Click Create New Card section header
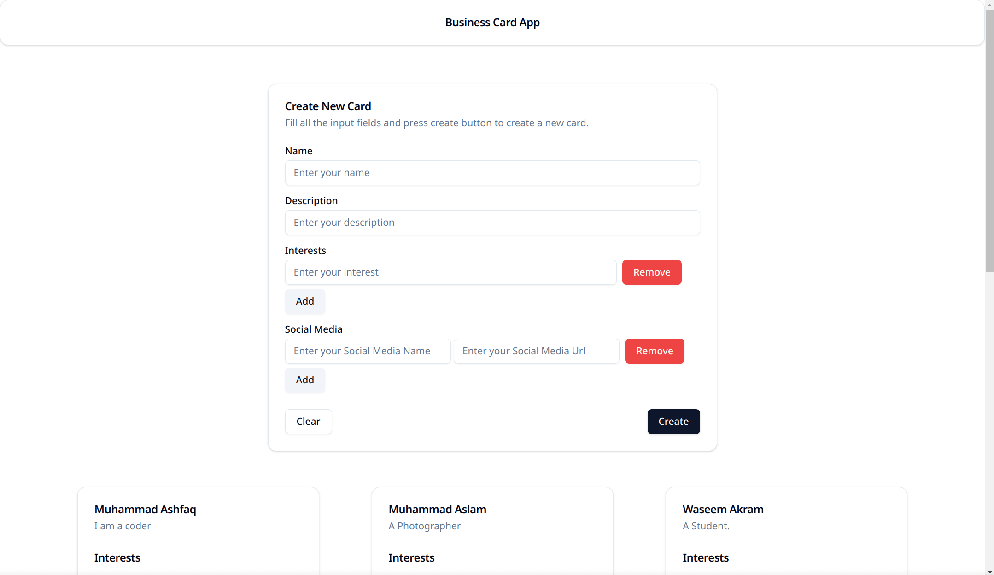This screenshot has height=575, width=994. click(328, 106)
